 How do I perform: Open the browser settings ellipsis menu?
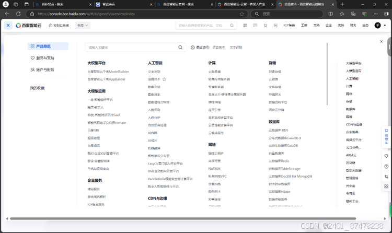point(375,14)
